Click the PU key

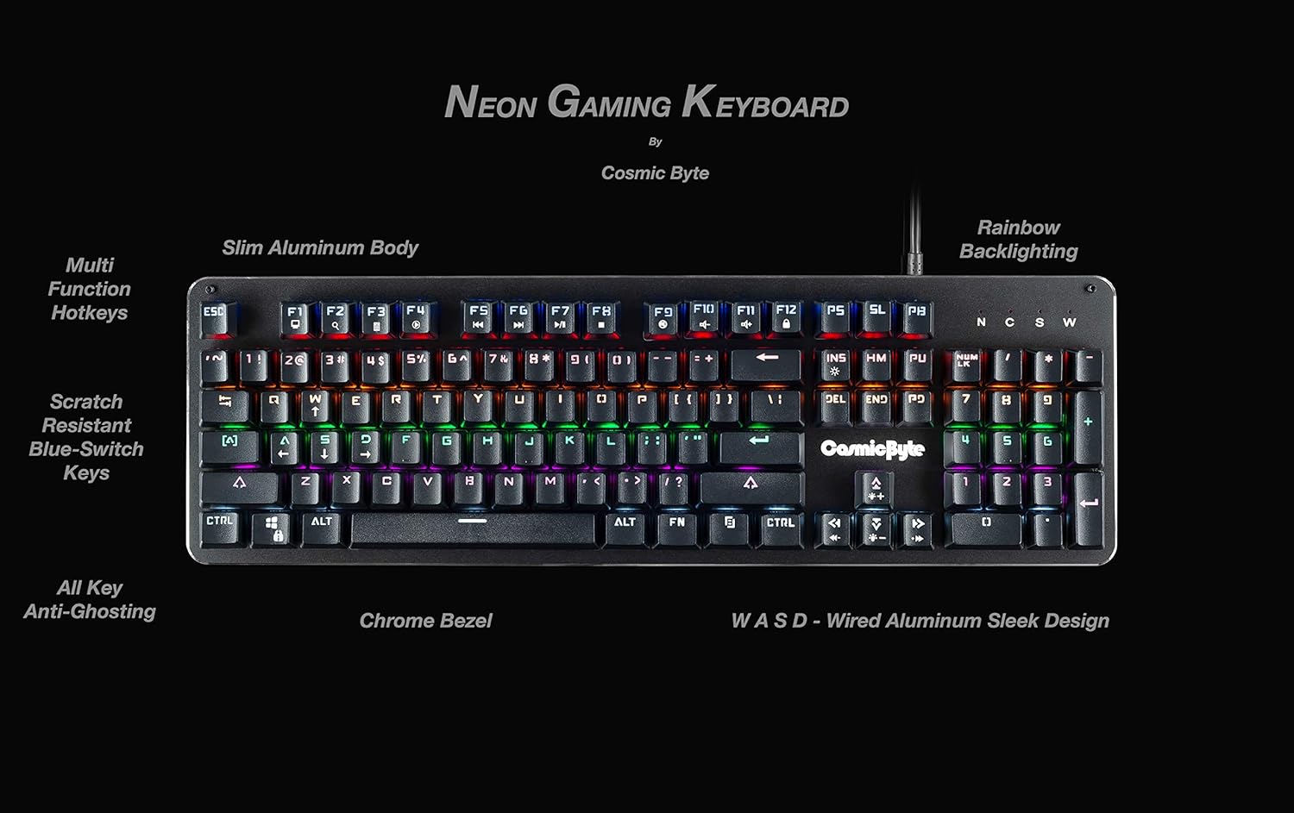point(917,365)
